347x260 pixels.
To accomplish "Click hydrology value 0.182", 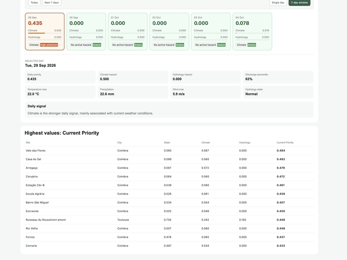I will (243, 220).
